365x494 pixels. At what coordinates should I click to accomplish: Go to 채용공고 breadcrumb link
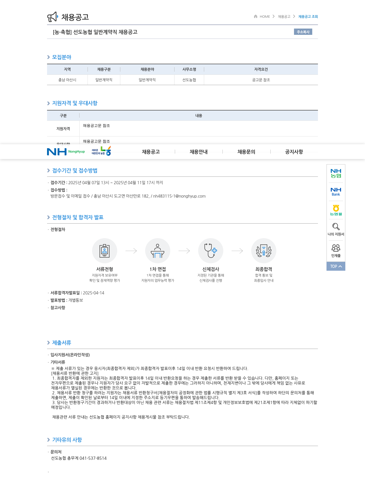(284, 17)
